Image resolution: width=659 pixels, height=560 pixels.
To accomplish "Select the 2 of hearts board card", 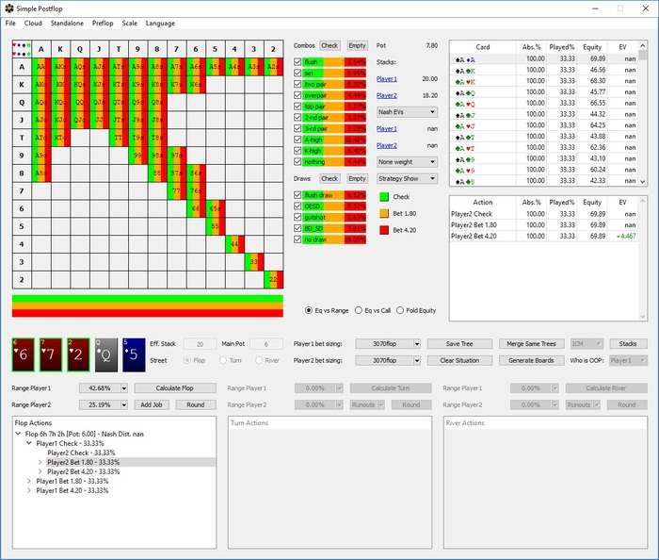I will click(x=78, y=354).
